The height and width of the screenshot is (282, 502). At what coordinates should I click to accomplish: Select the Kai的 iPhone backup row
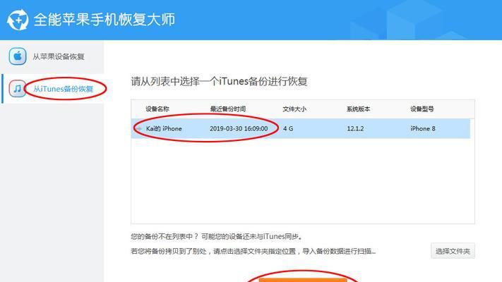pyautogui.click(x=300, y=128)
